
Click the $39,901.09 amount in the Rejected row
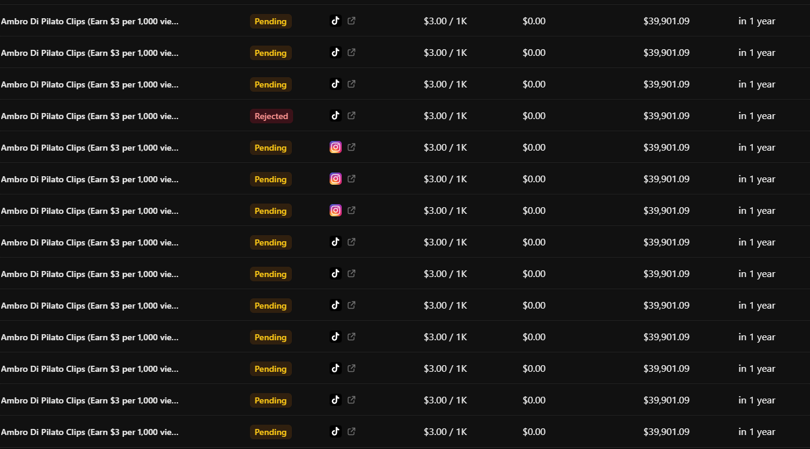(666, 116)
